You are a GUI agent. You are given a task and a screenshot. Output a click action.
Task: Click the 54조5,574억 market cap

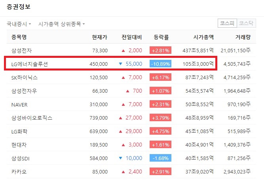point(199,91)
